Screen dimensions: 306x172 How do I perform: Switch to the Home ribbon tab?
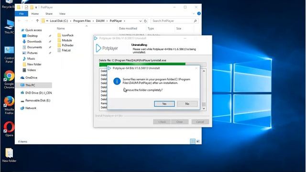tap(35, 14)
